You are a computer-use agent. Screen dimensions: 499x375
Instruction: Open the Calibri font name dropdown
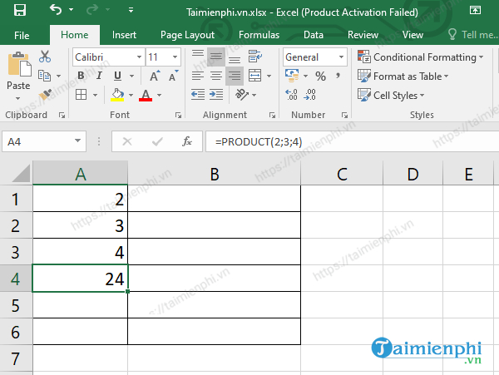(x=136, y=57)
